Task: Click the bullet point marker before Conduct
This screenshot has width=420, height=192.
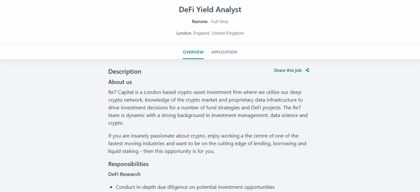Action: [x=111, y=187]
